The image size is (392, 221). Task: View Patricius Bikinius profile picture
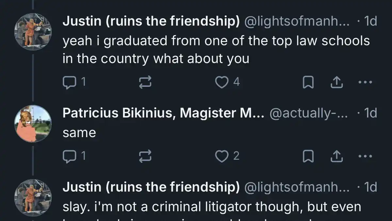point(33,123)
